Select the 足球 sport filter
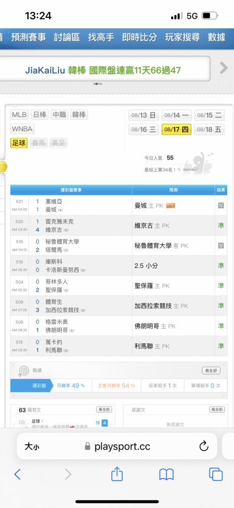The image size is (234, 508). pyautogui.click(x=19, y=143)
